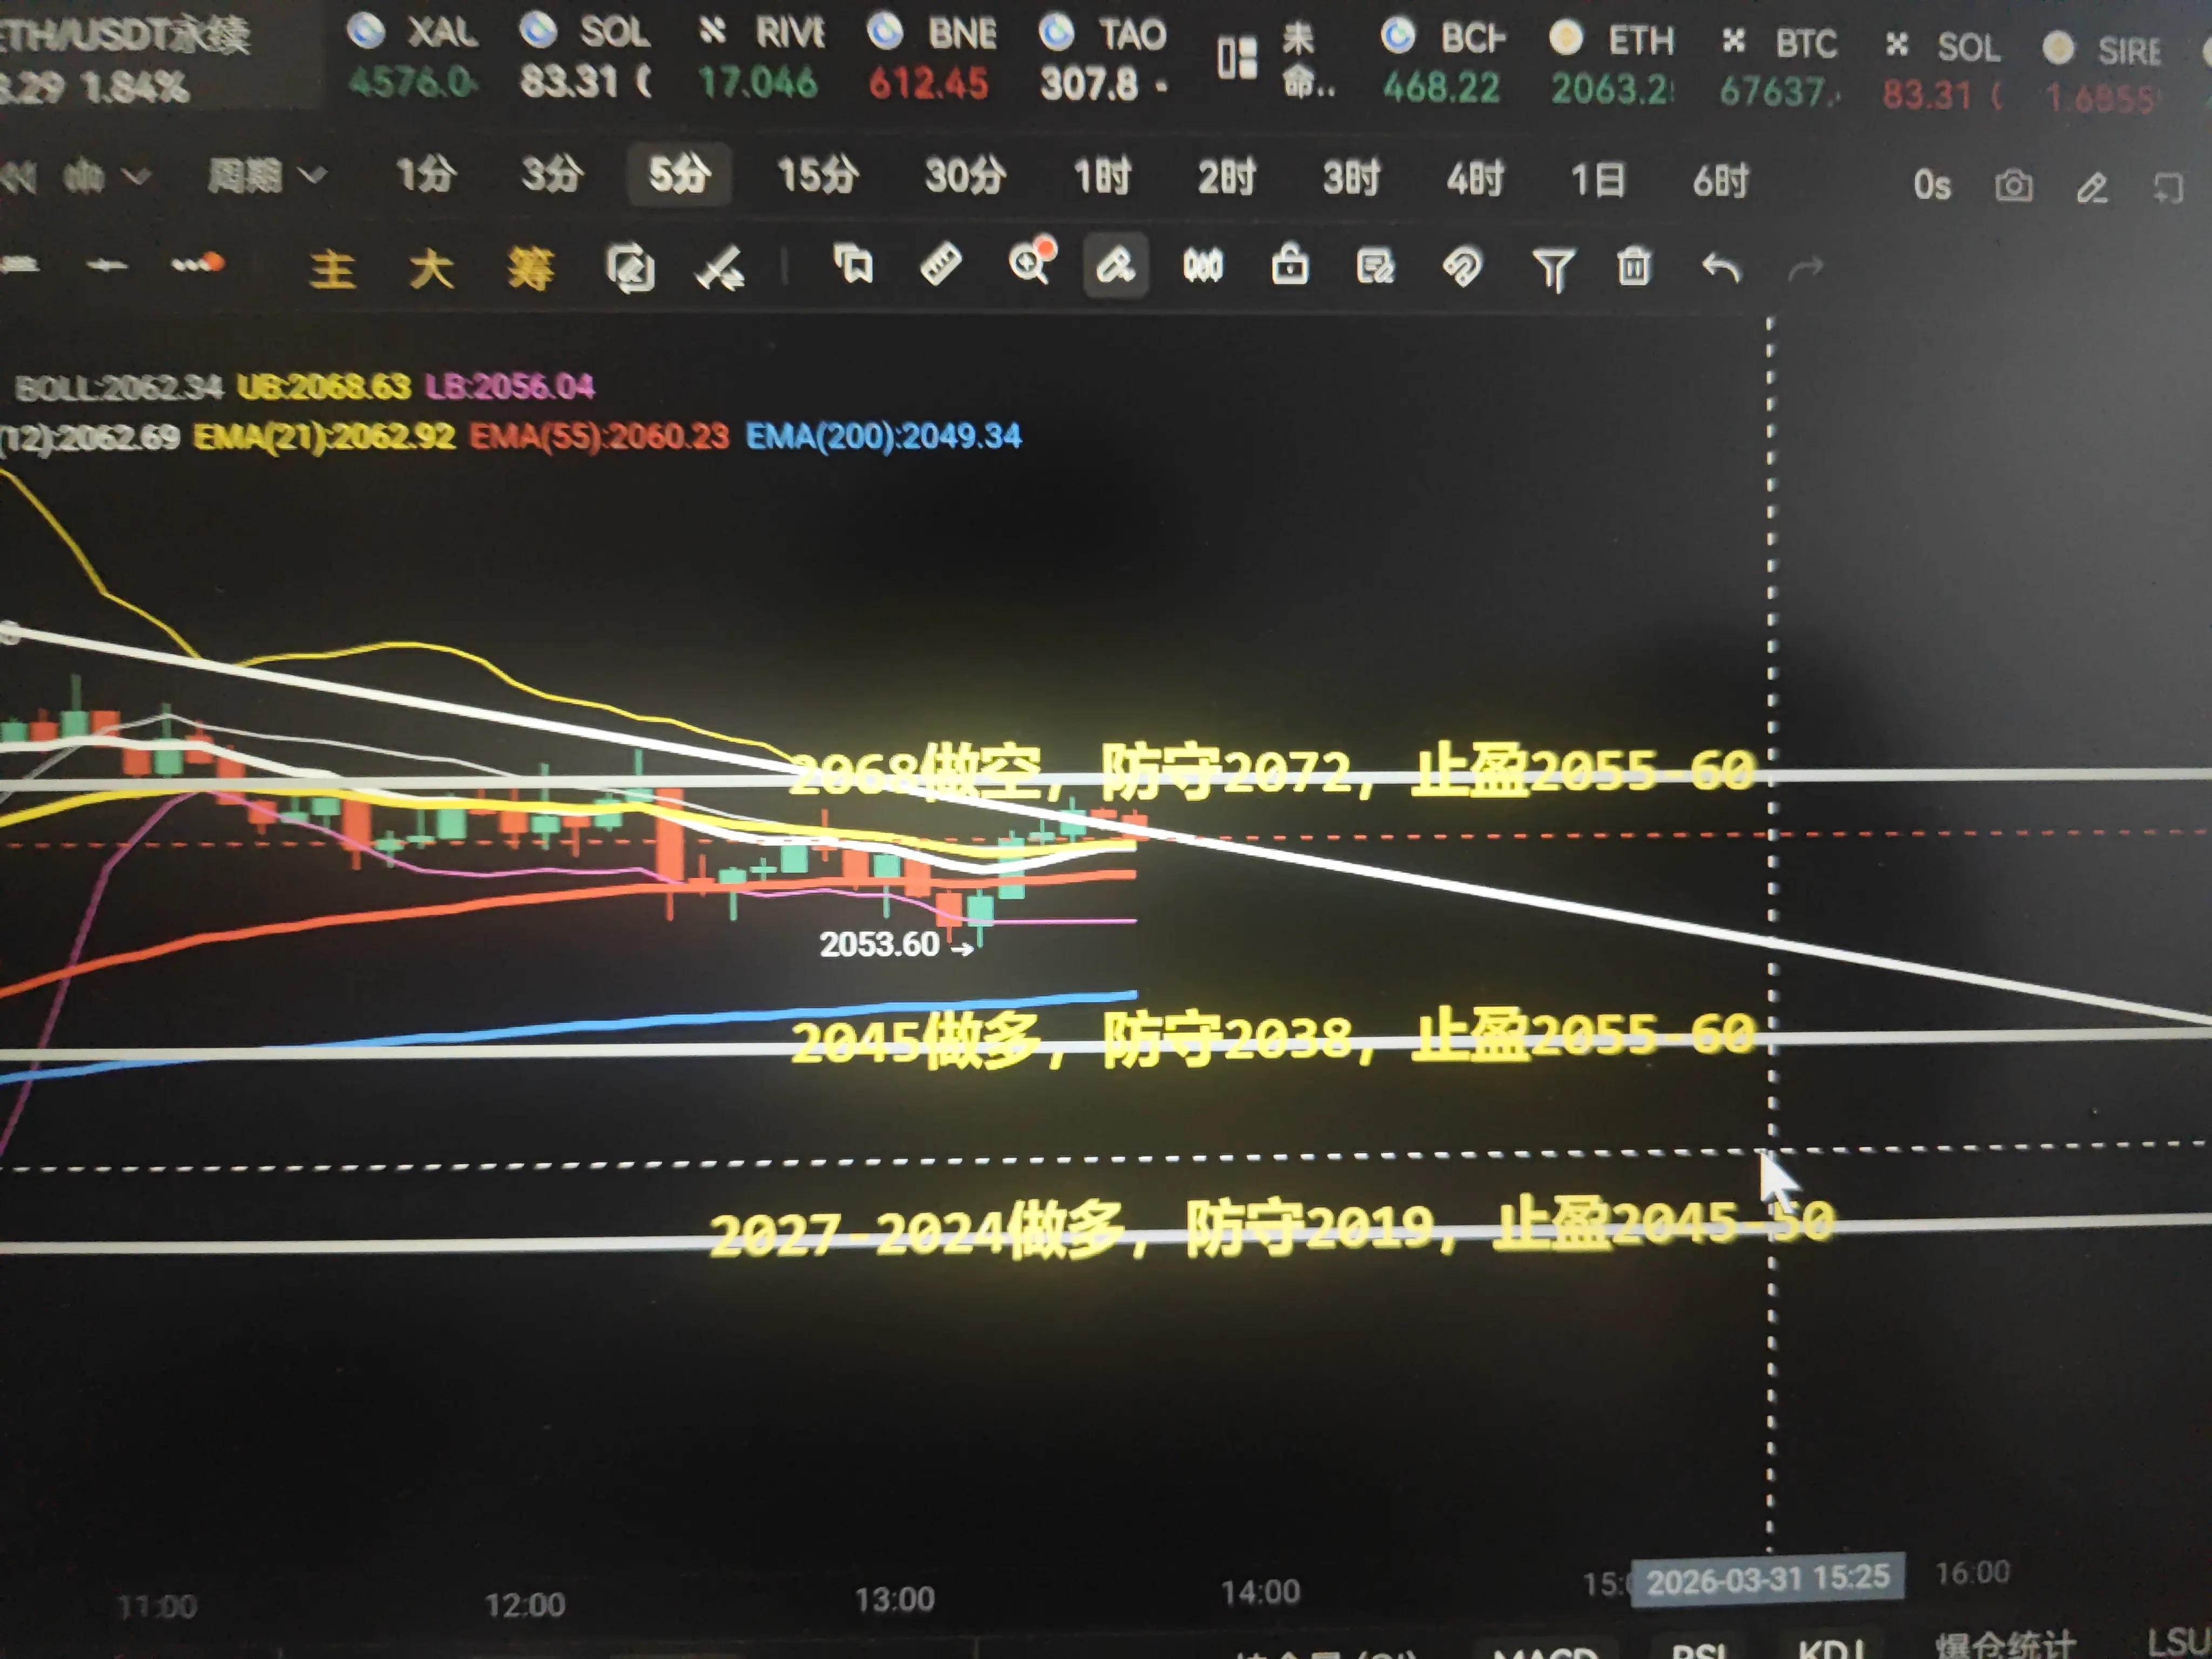
Task: Click the copy drawings icon
Action: [x=853, y=265]
